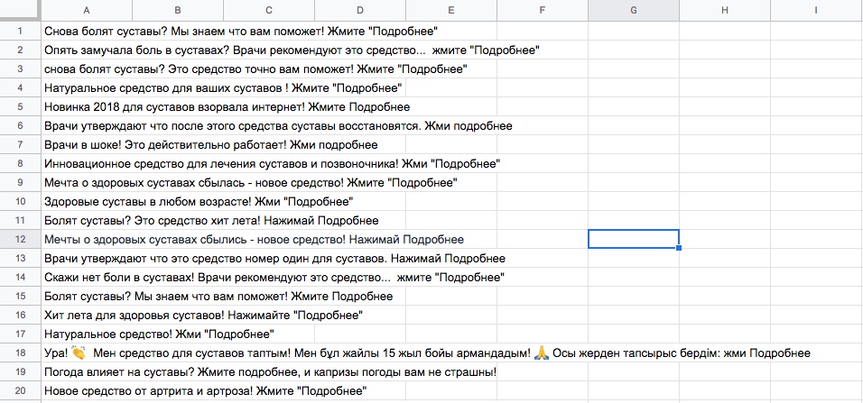Select the select-all corner box
Image resolution: width=863 pixels, height=403 pixels.
(x=21, y=10)
